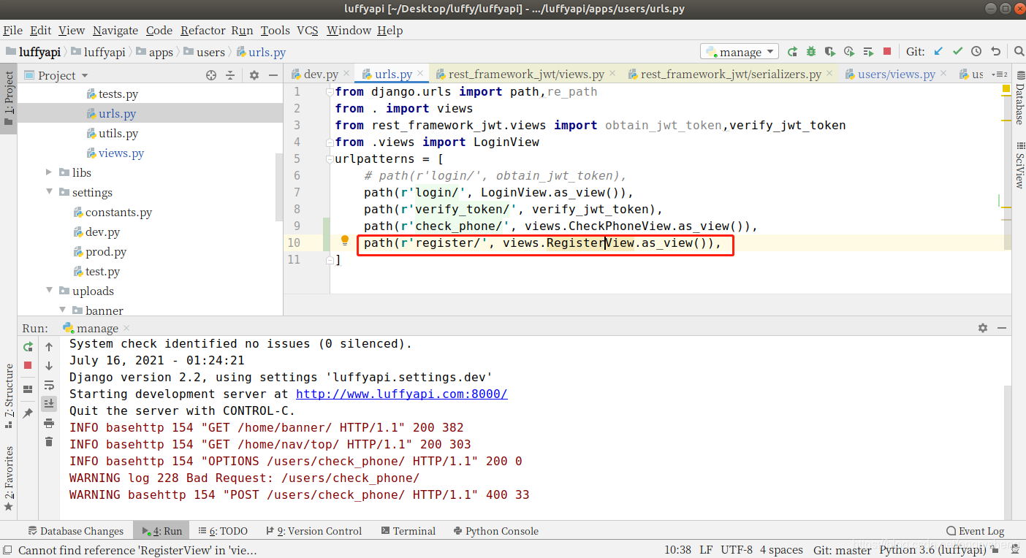Screen dimensions: 1026x558
Task: Open the rest_framework_jwt/serializers.py tab
Action: [731, 74]
